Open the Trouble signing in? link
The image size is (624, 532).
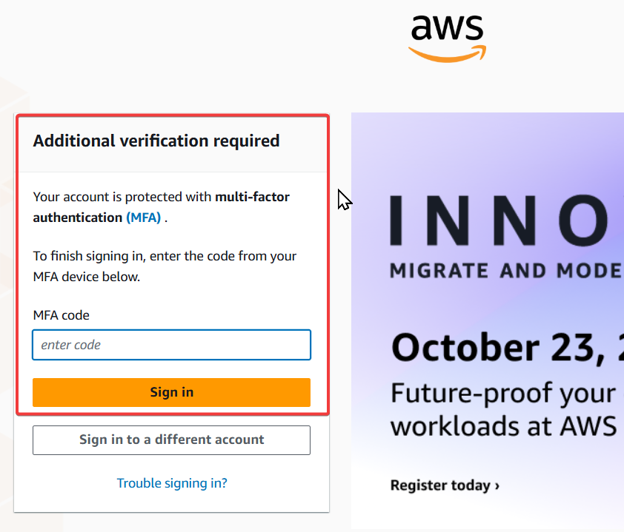[172, 483]
